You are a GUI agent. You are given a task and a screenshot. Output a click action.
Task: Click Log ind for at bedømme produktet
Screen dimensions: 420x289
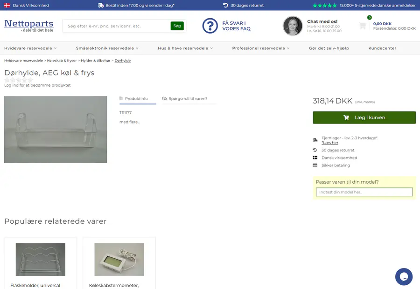tap(37, 85)
